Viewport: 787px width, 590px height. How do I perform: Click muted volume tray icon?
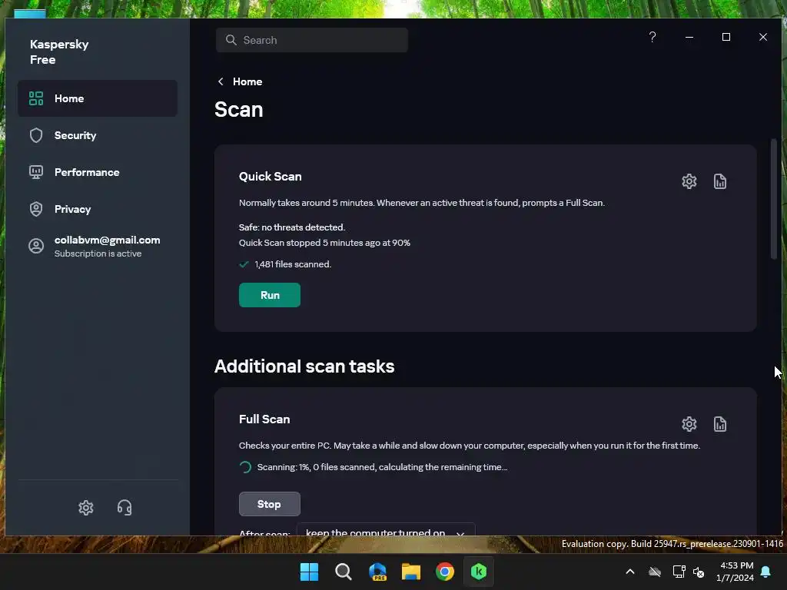pos(698,572)
